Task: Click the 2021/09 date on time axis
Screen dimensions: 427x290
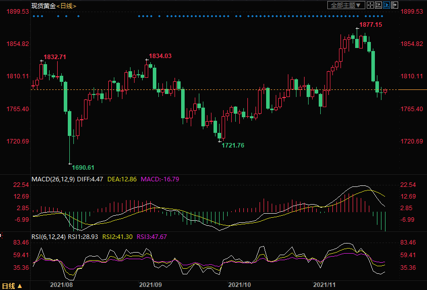Action: coord(150,285)
